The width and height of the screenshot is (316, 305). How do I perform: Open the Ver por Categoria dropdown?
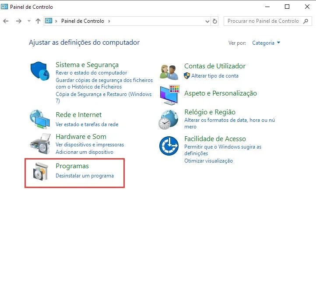tap(266, 43)
